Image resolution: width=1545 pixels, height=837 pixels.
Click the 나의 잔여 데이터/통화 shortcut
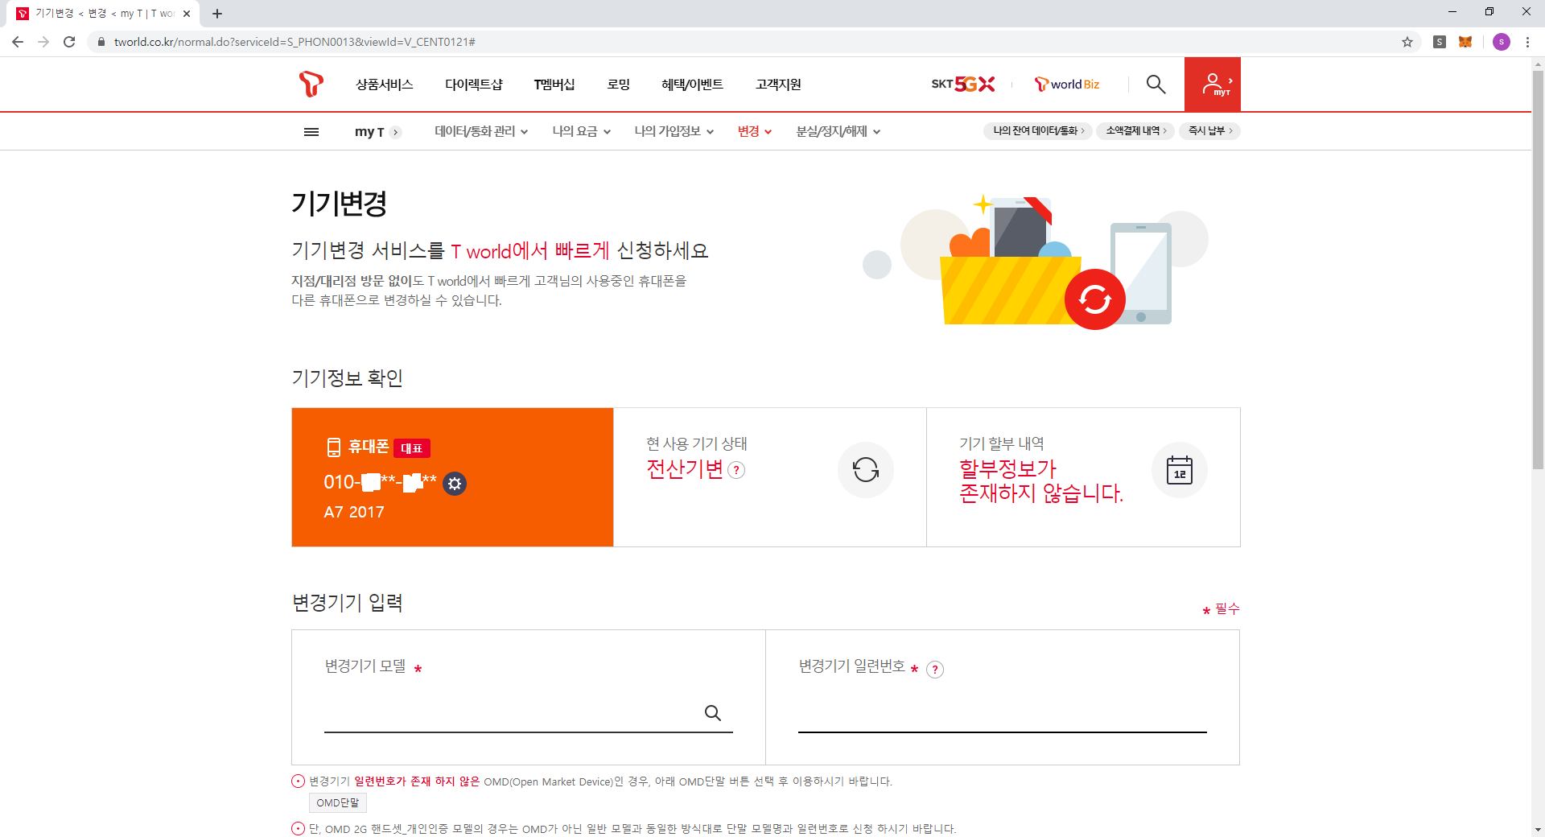pyautogui.click(x=1038, y=130)
